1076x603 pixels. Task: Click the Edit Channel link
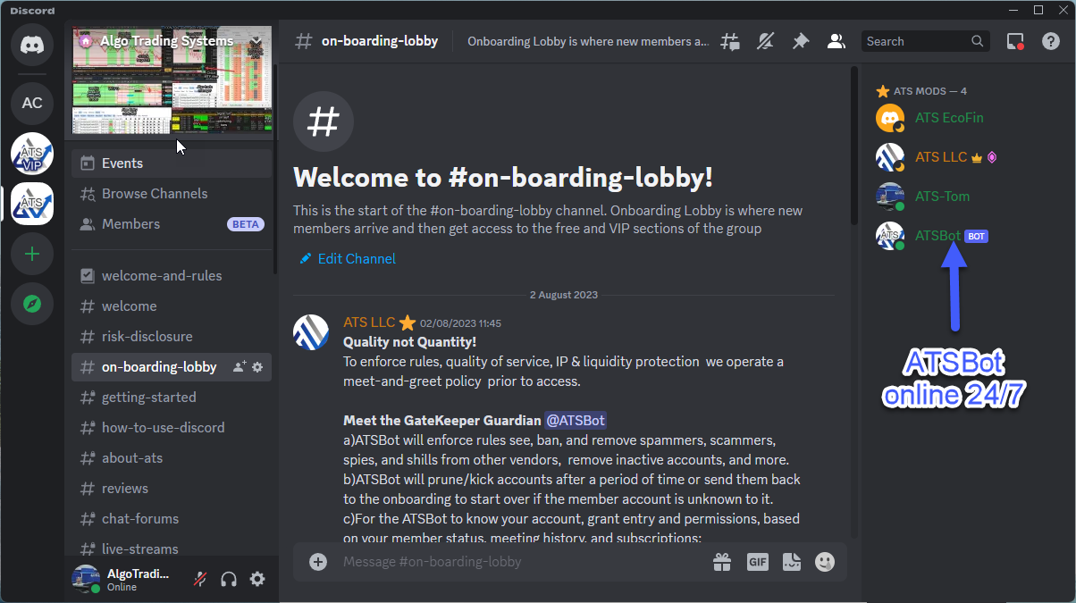point(355,258)
